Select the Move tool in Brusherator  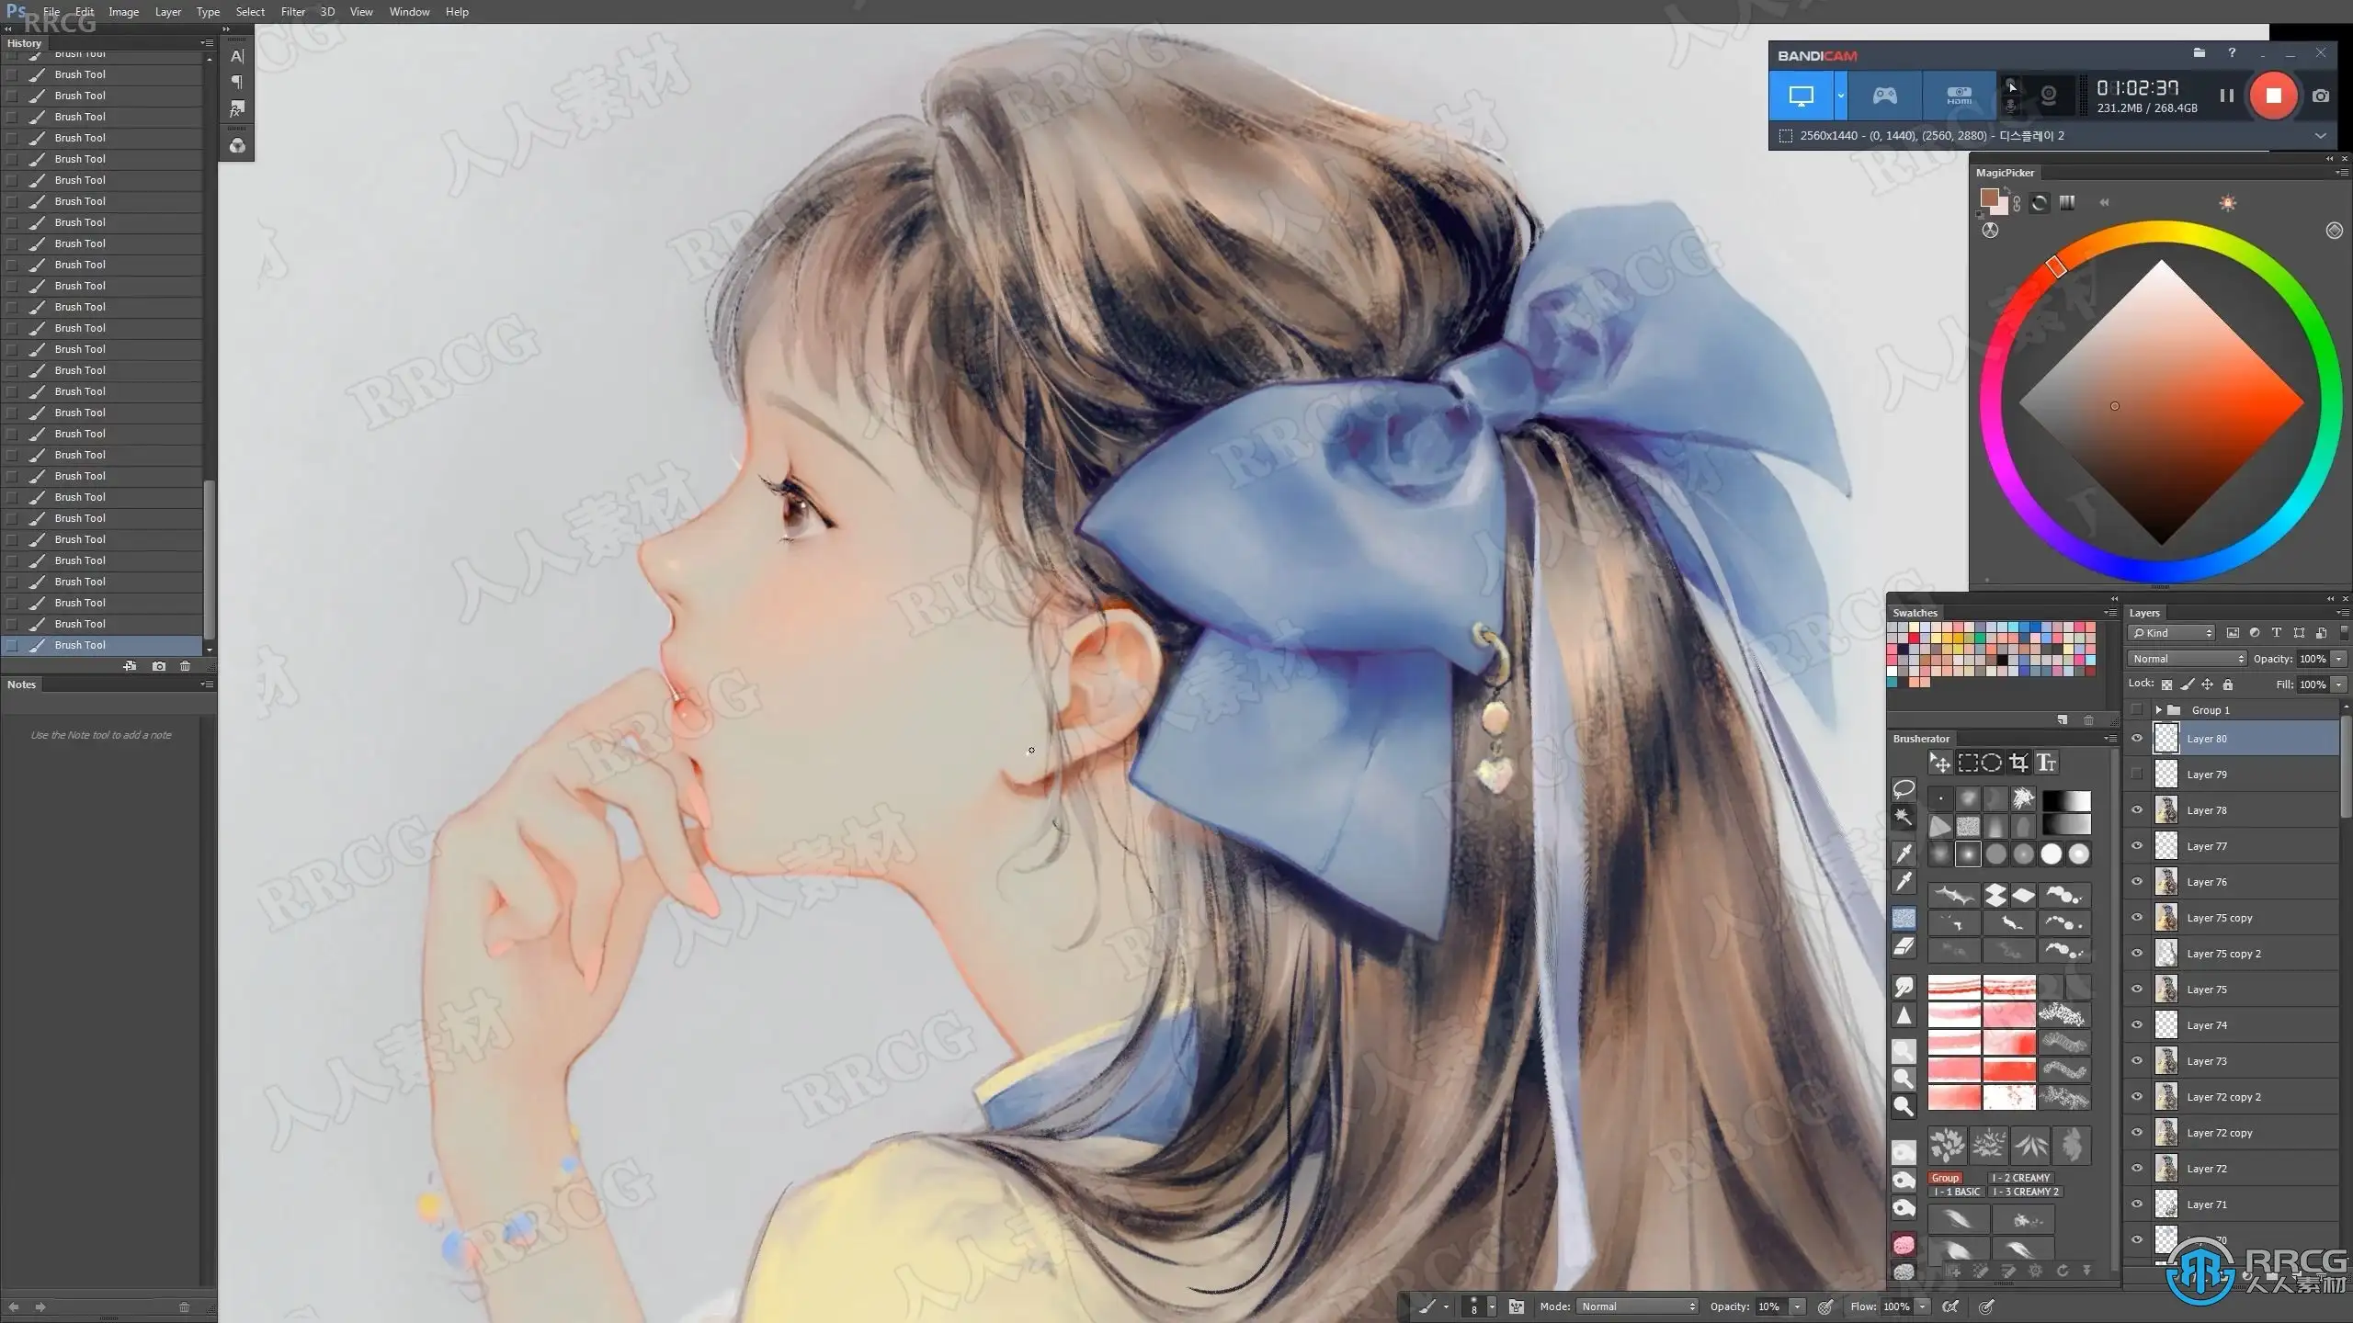click(x=1939, y=763)
